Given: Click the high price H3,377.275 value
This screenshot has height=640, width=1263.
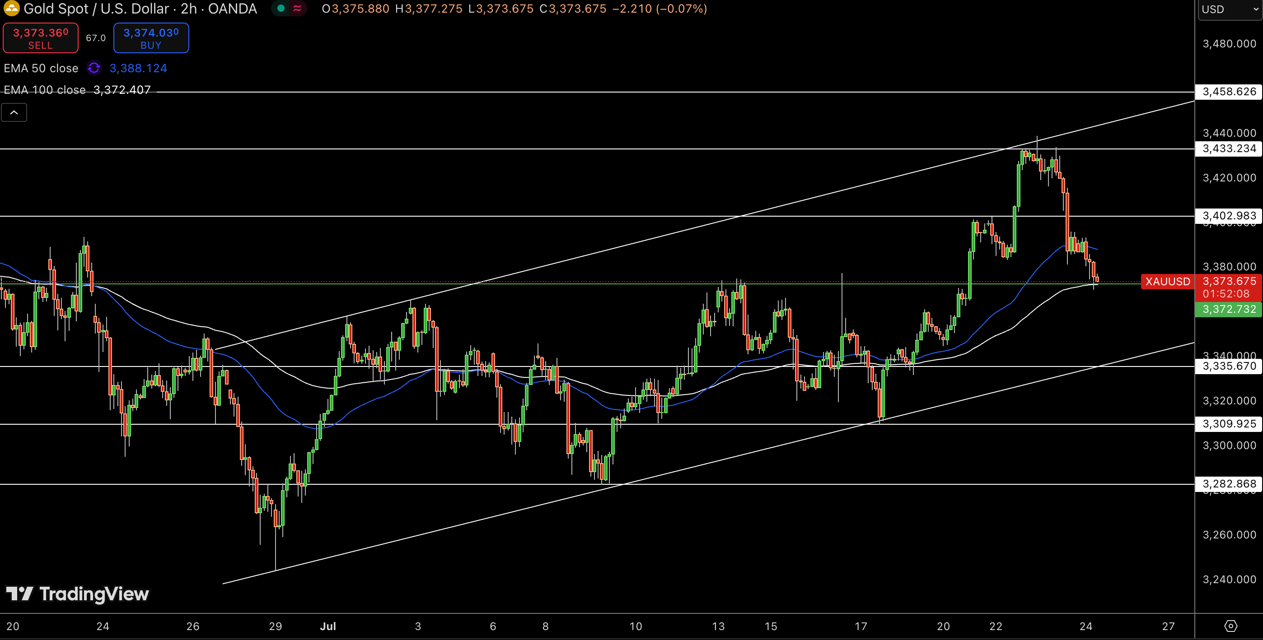Looking at the screenshot, I should point(429,9).
